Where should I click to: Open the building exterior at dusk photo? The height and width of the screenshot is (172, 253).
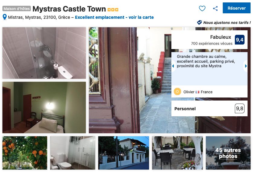[124, 153]
